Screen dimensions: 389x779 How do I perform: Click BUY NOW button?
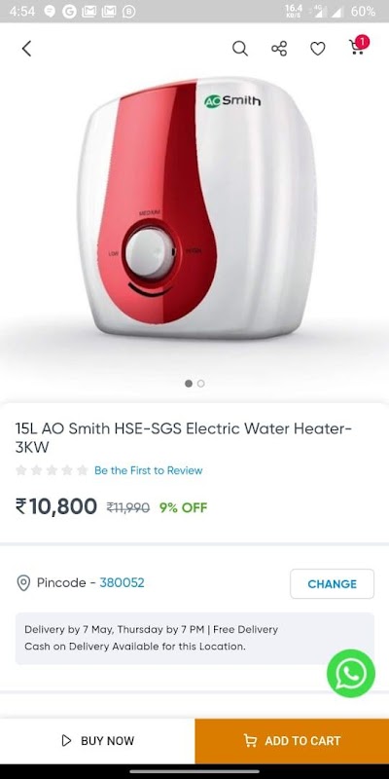97,741
